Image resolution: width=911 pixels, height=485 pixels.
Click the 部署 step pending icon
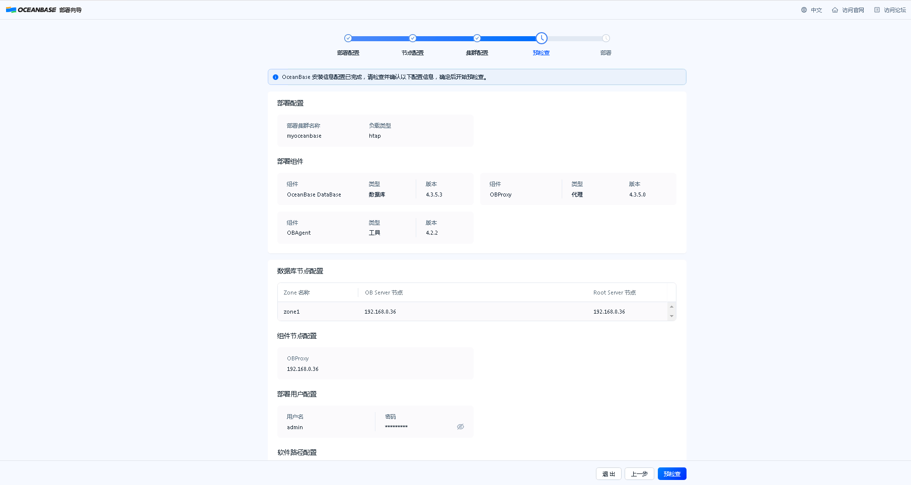click(606, 38)
